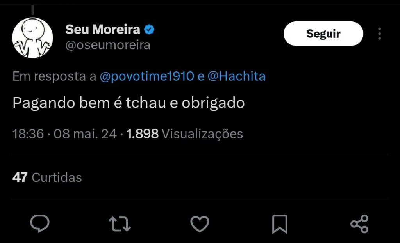This screenshot has width=400, height=243.
Task: Click the 08 mai. 24 date
Action: [x=85, y=134]
